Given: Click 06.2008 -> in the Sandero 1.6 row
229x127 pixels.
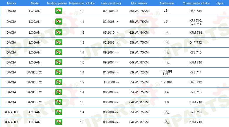Looking at the screenshot, I should point(111,102).
